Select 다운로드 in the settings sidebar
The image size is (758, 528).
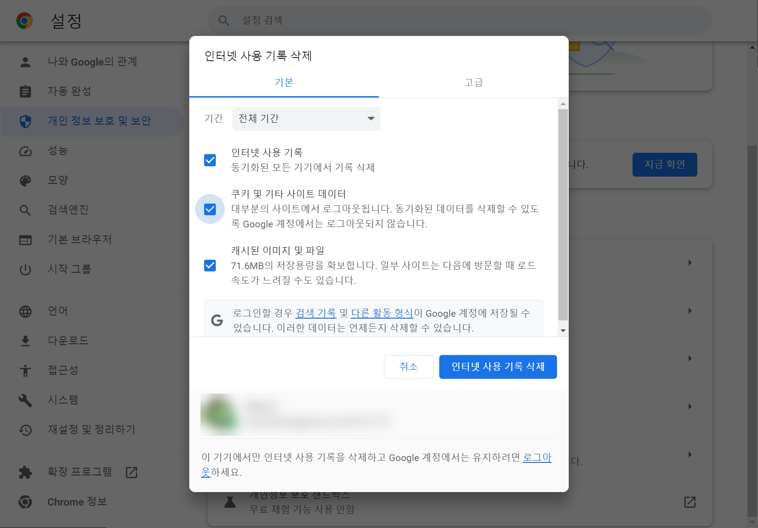tap(92, 341)
